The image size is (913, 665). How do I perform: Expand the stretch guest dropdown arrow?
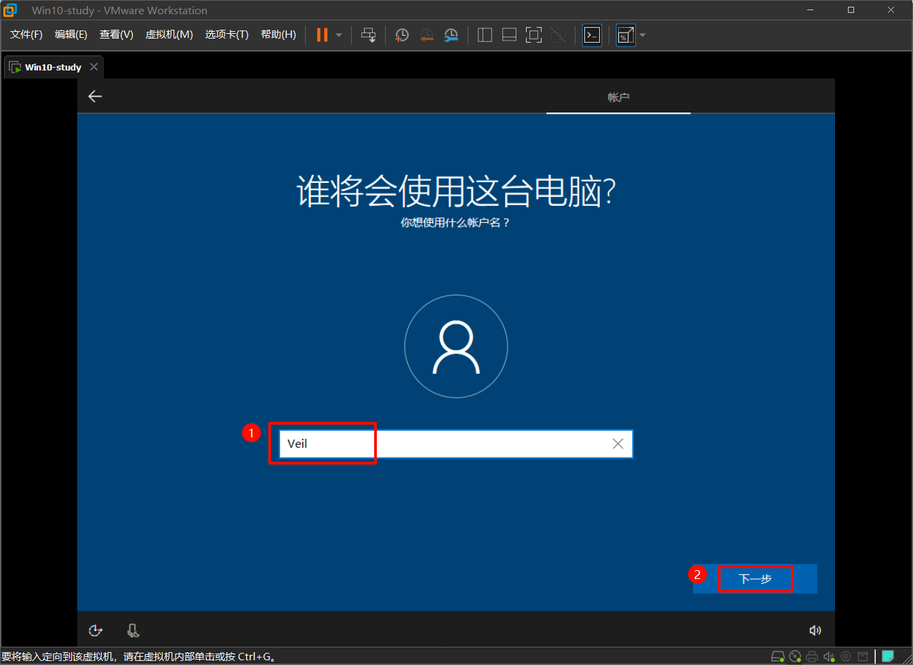click(643, 35)
